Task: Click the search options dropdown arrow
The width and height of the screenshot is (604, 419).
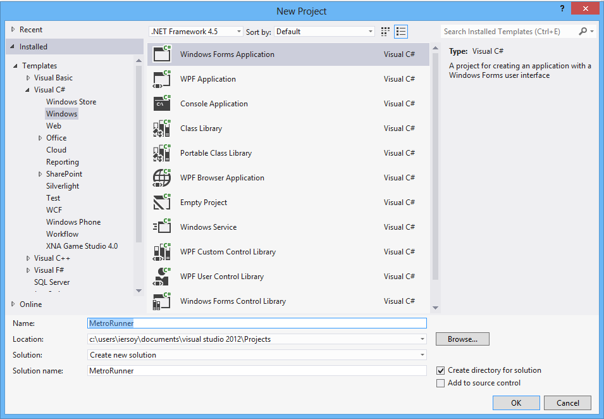Action: [x=592, y=31]
